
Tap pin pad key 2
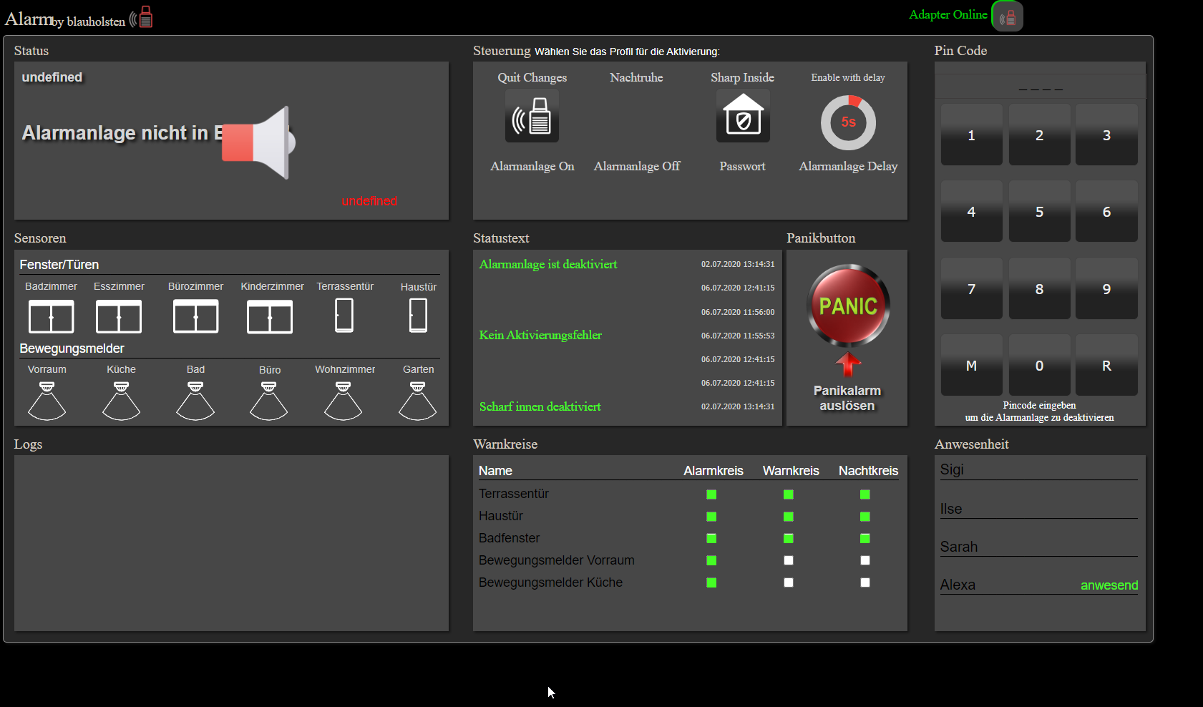pyautogui.click(x=1039, y=135)
